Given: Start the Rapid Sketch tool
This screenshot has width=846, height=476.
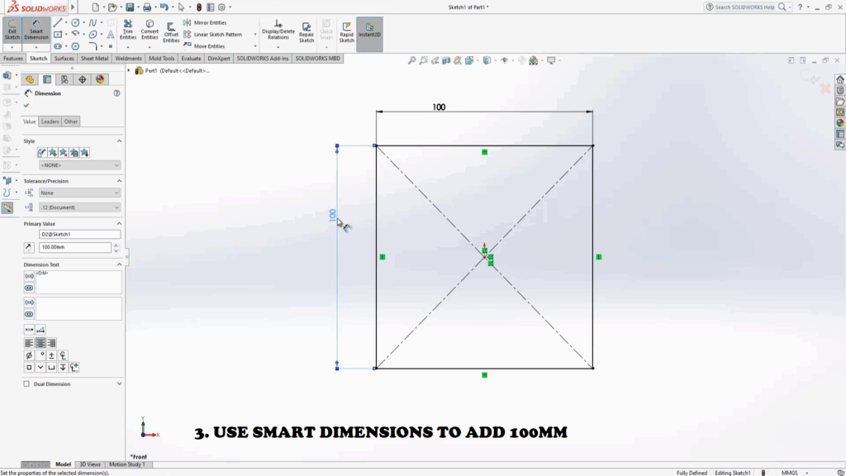Looking at the screenshot, I should point(346,31).
